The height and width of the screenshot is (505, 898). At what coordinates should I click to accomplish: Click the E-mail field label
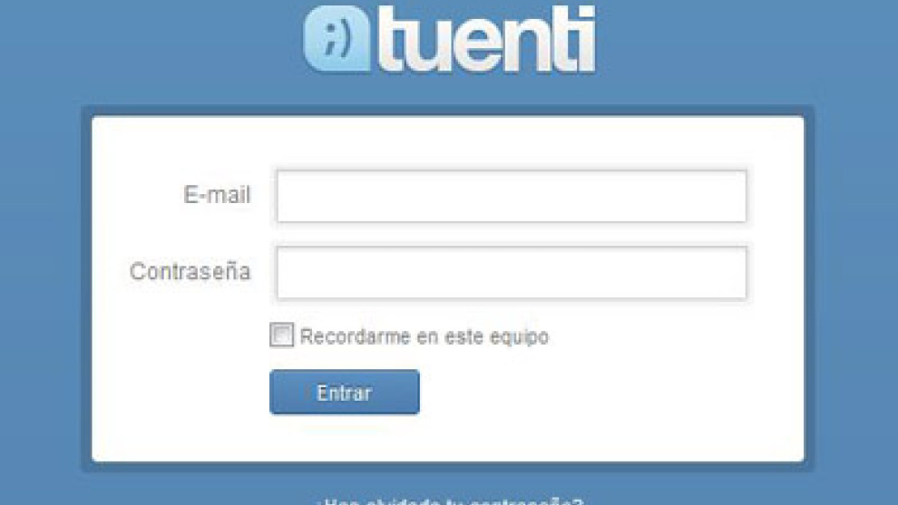[x=217, y=195]
